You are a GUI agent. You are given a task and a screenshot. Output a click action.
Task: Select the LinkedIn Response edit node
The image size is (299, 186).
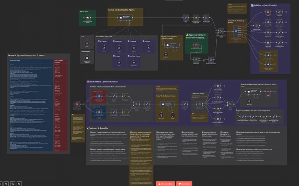(279, 43)
